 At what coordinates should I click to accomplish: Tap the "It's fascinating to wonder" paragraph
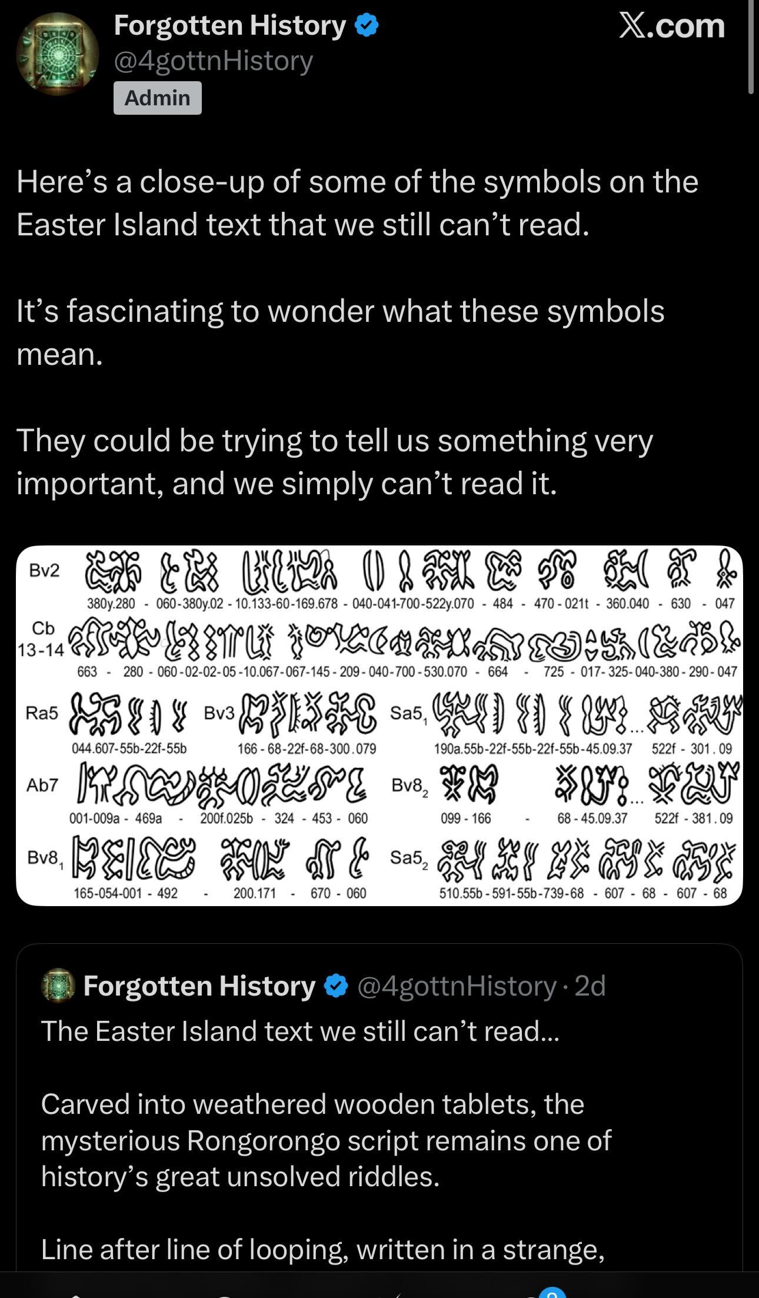tap(340, 332)
